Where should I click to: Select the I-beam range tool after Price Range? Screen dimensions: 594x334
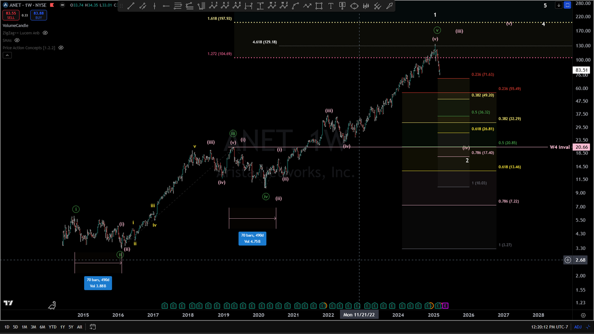260,6
